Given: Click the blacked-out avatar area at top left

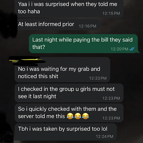Looking at the screenshot, I should 9,24.
